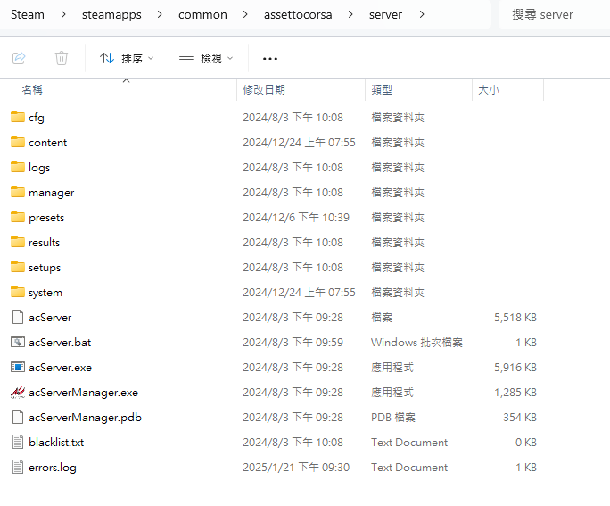Sort by the 大小 size column header
The width and height of the screenshot is (610, 506).
point(507,90)
